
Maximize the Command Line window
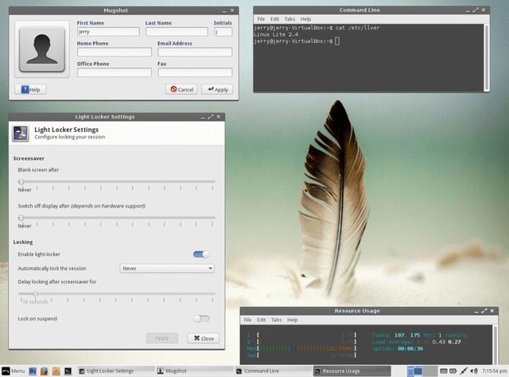476,10
